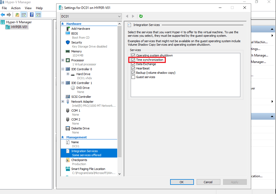The width and height of the screenshot is (276, 194).
Task: Select the Processor chip icon
Action: click(x=68, y=60)
